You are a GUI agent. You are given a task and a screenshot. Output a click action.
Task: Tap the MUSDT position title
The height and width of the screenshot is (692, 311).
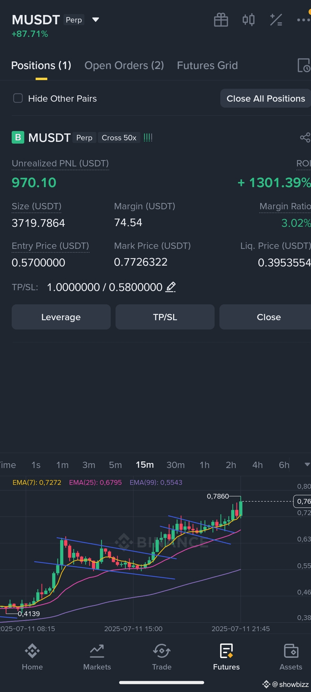(49, 138)
